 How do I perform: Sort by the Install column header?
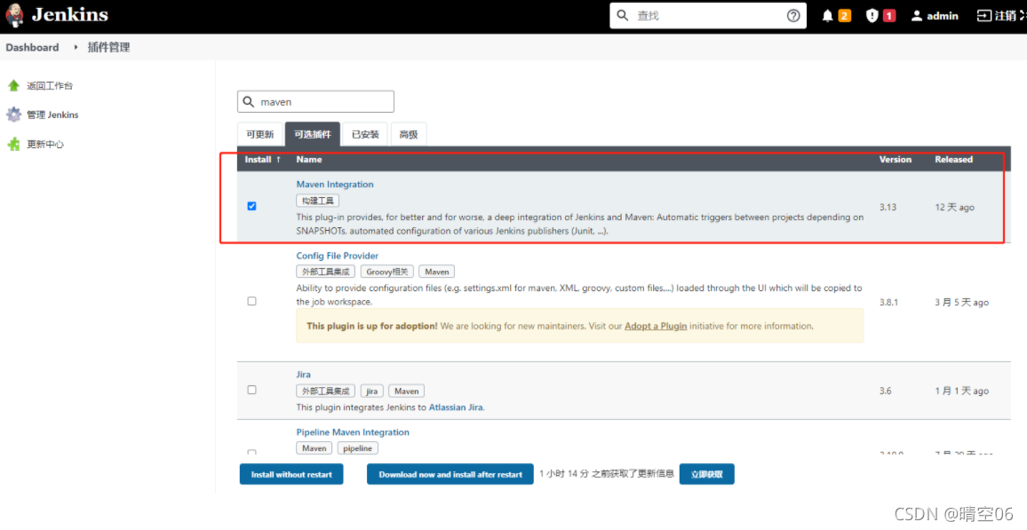pyautogui.click(x=263, y=159)
